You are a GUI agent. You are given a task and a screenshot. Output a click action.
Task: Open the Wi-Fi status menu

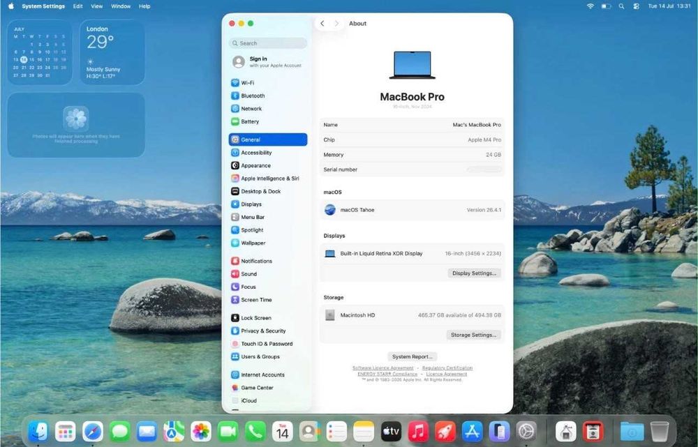591,6
